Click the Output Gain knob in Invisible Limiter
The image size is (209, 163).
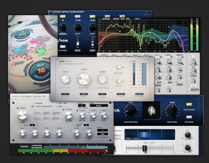pos(102,80)
